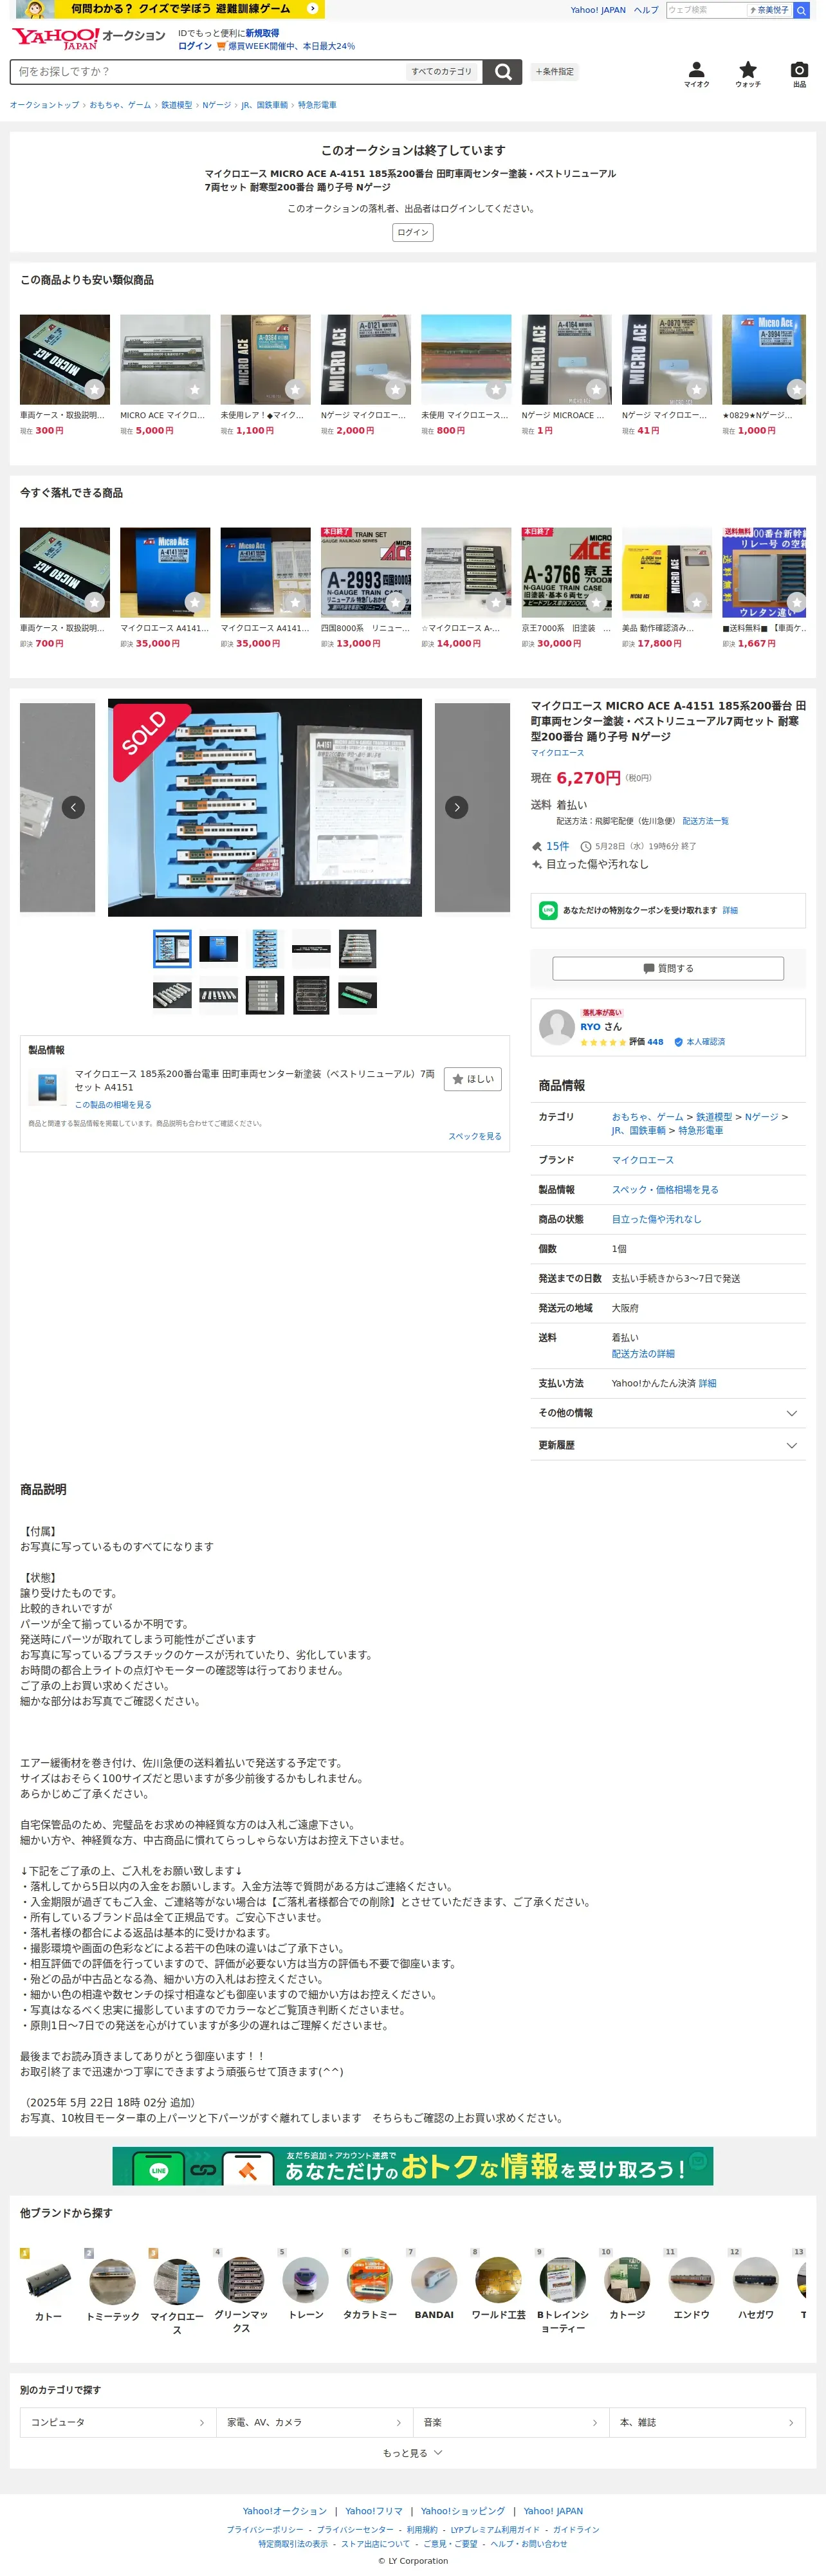Select first product gallery thumbnail
826x2576 pixels.
coord(172,948)
